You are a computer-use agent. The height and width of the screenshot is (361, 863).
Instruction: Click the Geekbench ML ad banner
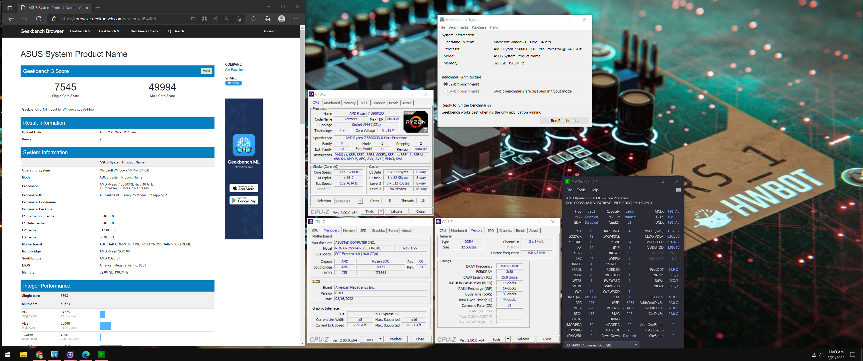click(244, 169)
